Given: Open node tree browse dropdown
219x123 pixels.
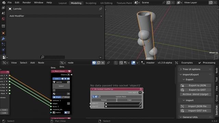Looking at the screenshot, I should 63,63.
